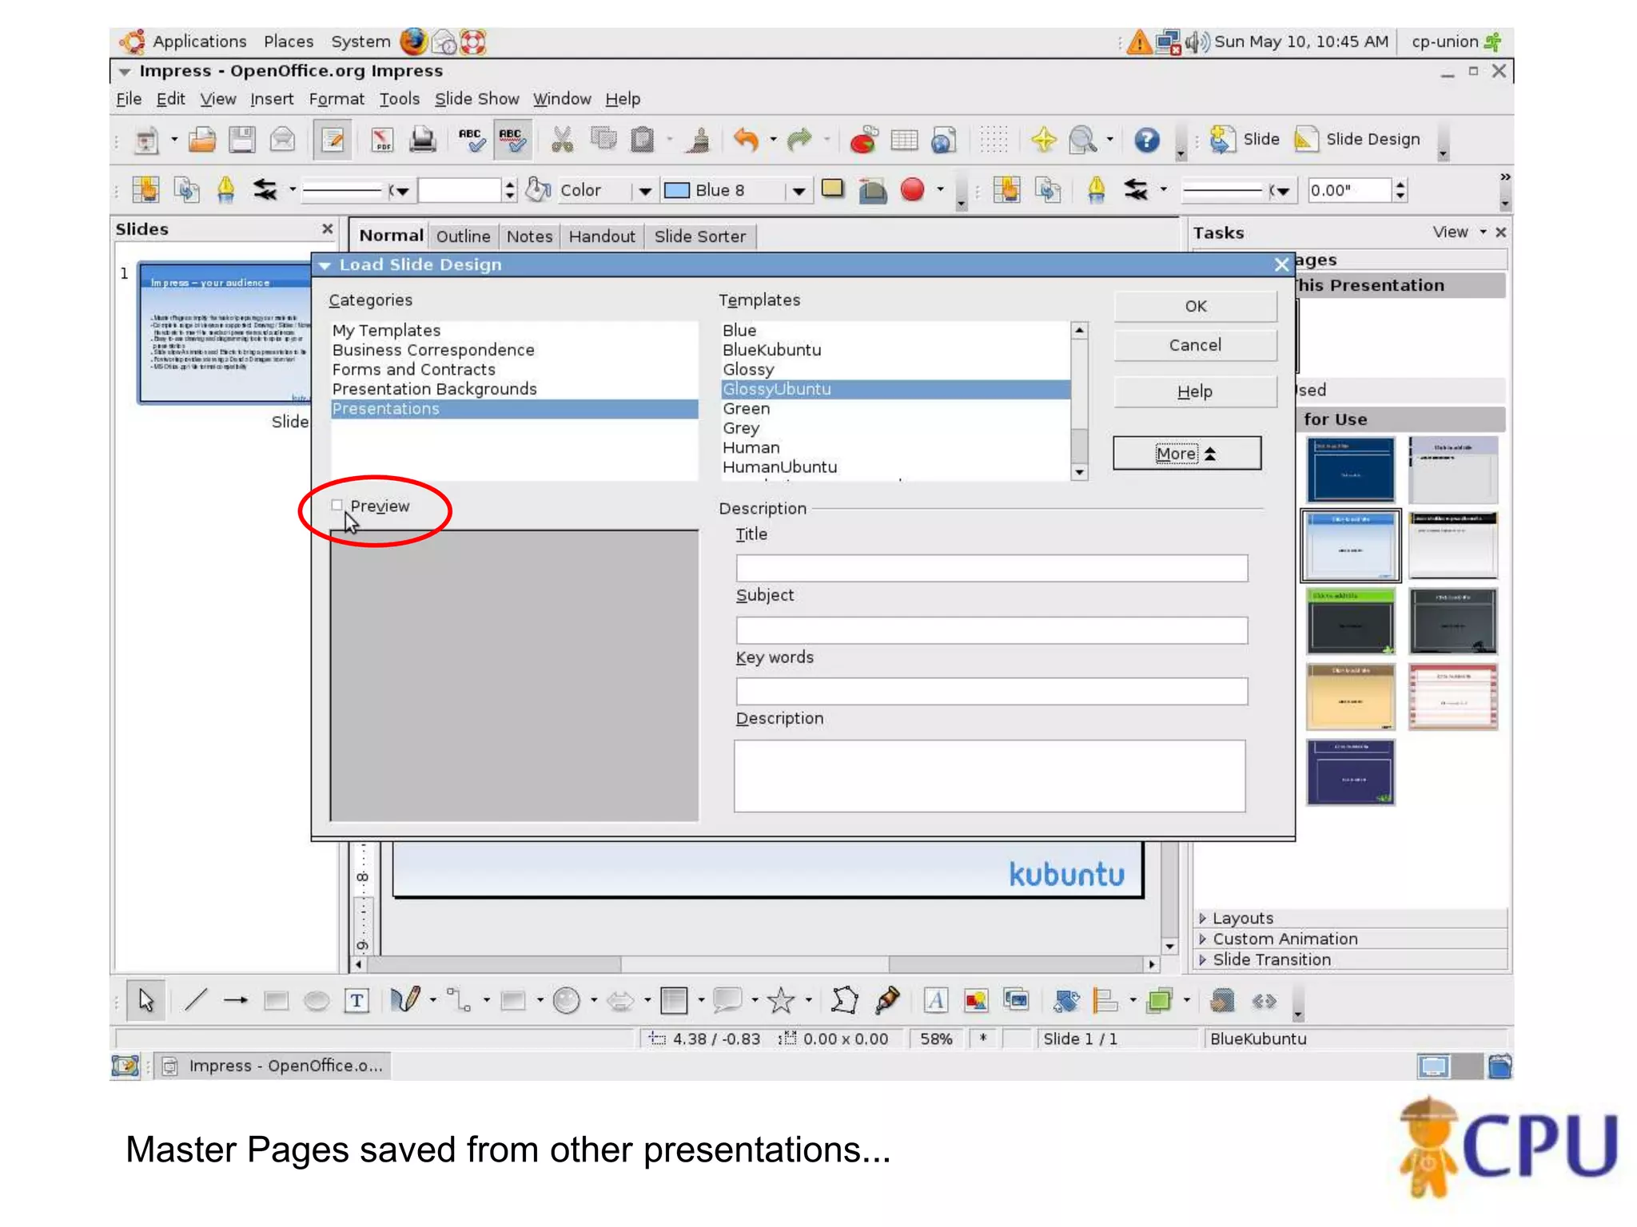Open the Blue 8 color dropdown
The image size is (1637, 1227).
(x=799, y=191)
